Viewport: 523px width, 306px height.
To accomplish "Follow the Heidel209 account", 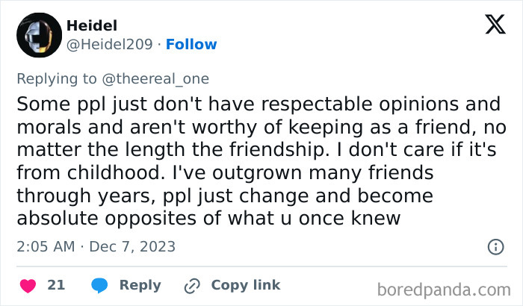I will tap(191, 45).
